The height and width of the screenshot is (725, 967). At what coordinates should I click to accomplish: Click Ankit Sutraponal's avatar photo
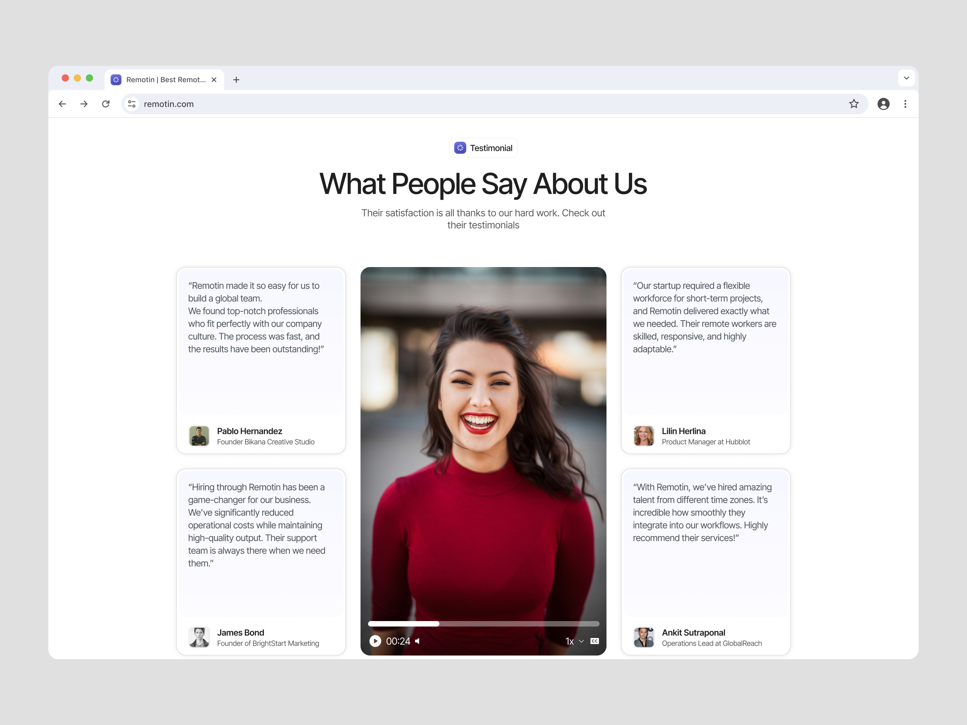(x=643, y=637)
